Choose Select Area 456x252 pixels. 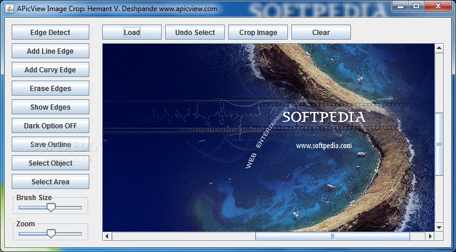[50, 181]
